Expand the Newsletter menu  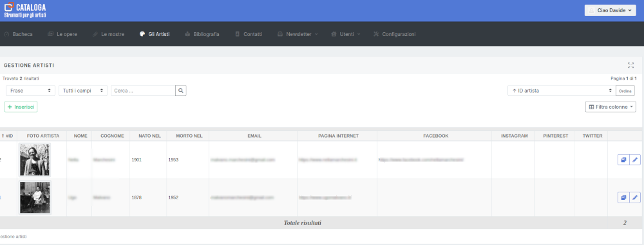coord(298,34)
